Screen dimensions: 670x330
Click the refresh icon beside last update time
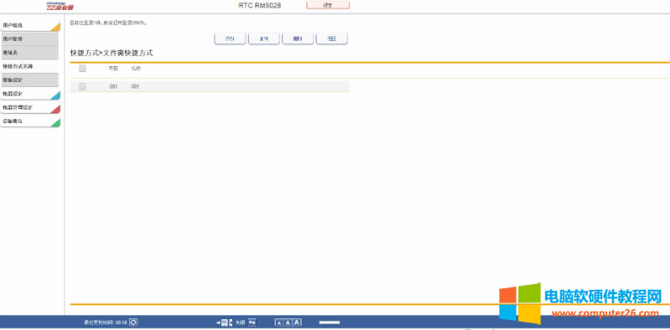coord(133,322)
